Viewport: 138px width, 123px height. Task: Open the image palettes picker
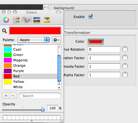(x=37, y=20)
